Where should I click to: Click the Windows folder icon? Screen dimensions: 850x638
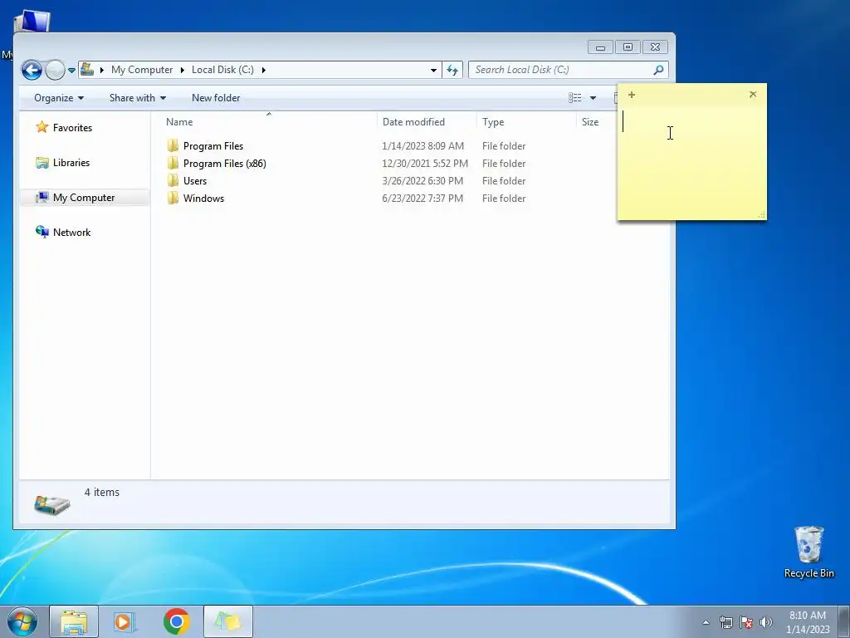pyautogui.click(x=173, y=198)
